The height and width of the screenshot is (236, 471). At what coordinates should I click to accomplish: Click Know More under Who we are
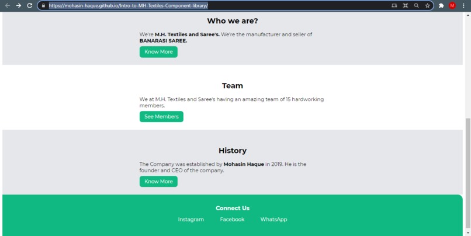pyautogui.click(x=158, y=51)
